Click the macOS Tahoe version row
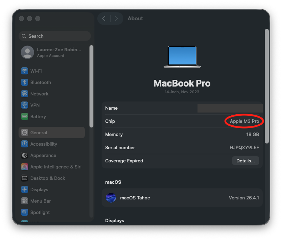The height and width of the screenshot is (240, 282). pyautogui.click(x=182, y=198)
